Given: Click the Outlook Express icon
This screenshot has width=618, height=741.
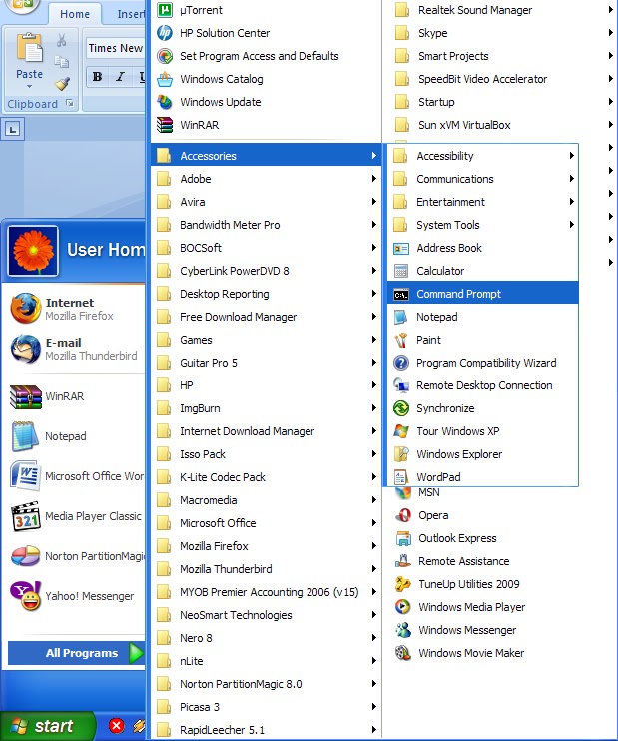Looking at the screenshot, I should click(x=403, y=538).
